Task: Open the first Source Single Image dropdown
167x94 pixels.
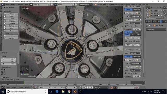Action: (x=136, y=16)
